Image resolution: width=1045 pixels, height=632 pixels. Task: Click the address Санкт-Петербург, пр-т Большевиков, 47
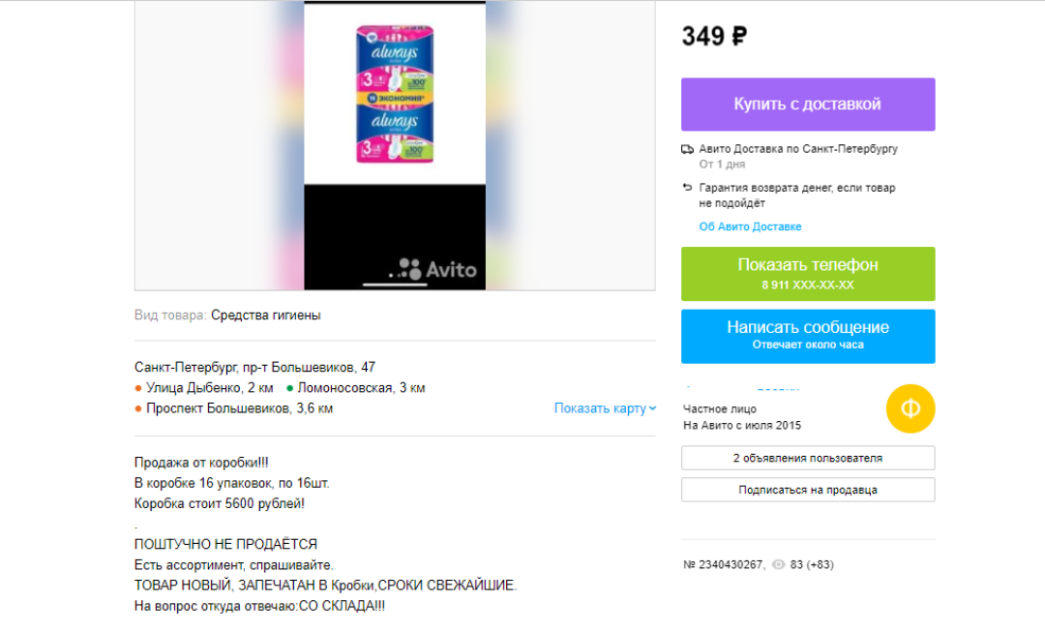coord(254,368)
